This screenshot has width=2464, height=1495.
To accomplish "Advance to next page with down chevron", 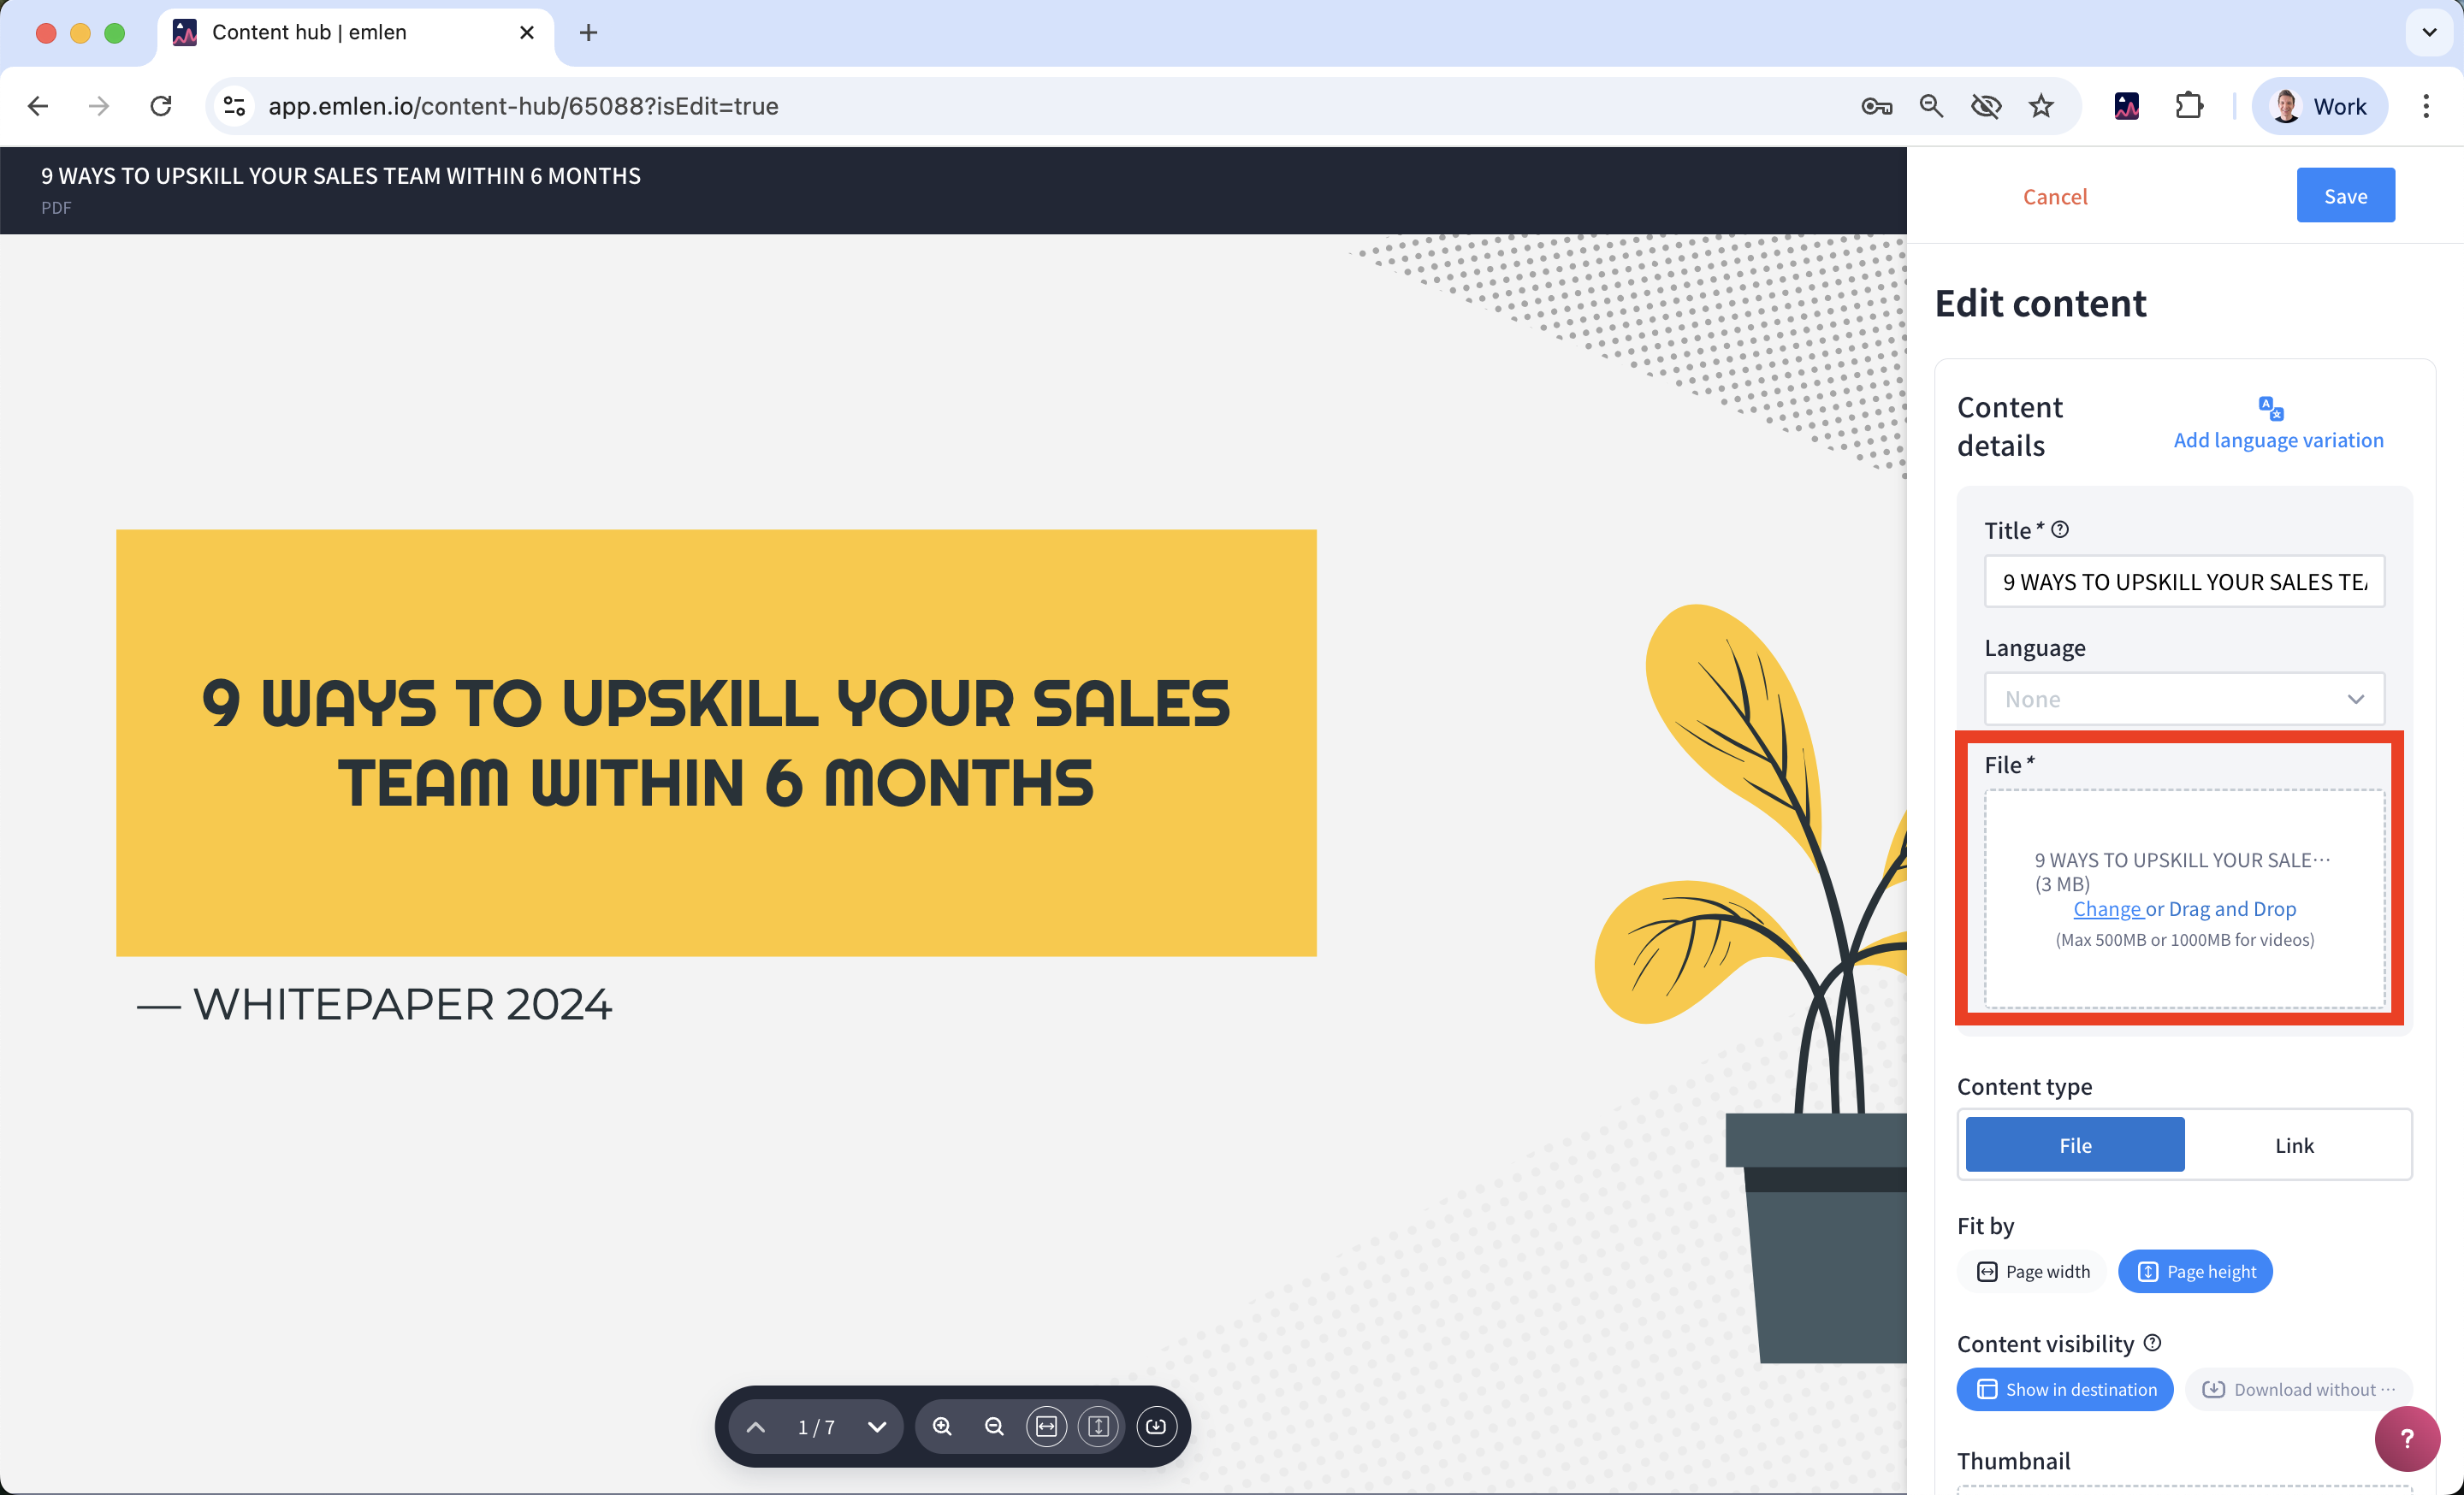I will click(877, 1426).
